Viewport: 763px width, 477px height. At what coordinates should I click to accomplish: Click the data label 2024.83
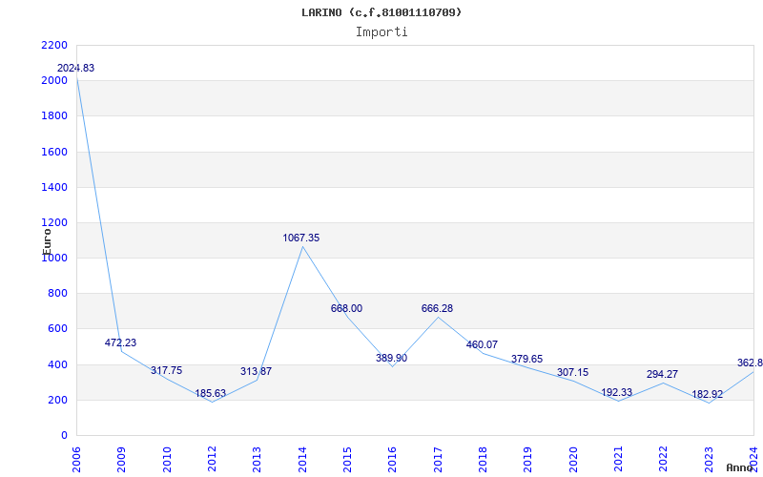[76, 68]
